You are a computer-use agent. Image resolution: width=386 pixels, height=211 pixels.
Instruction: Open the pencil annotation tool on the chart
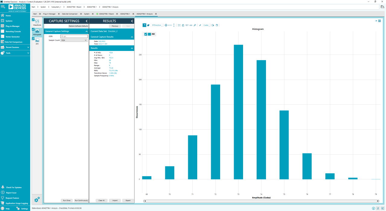(200, 25)
